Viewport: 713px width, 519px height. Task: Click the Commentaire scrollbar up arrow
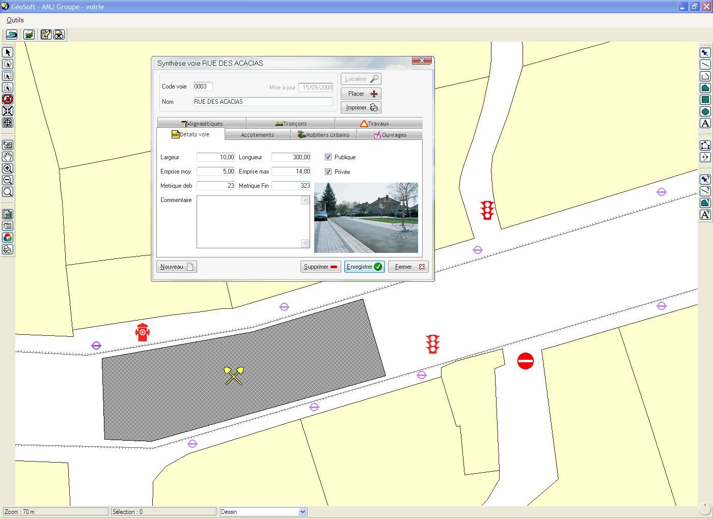305,200
